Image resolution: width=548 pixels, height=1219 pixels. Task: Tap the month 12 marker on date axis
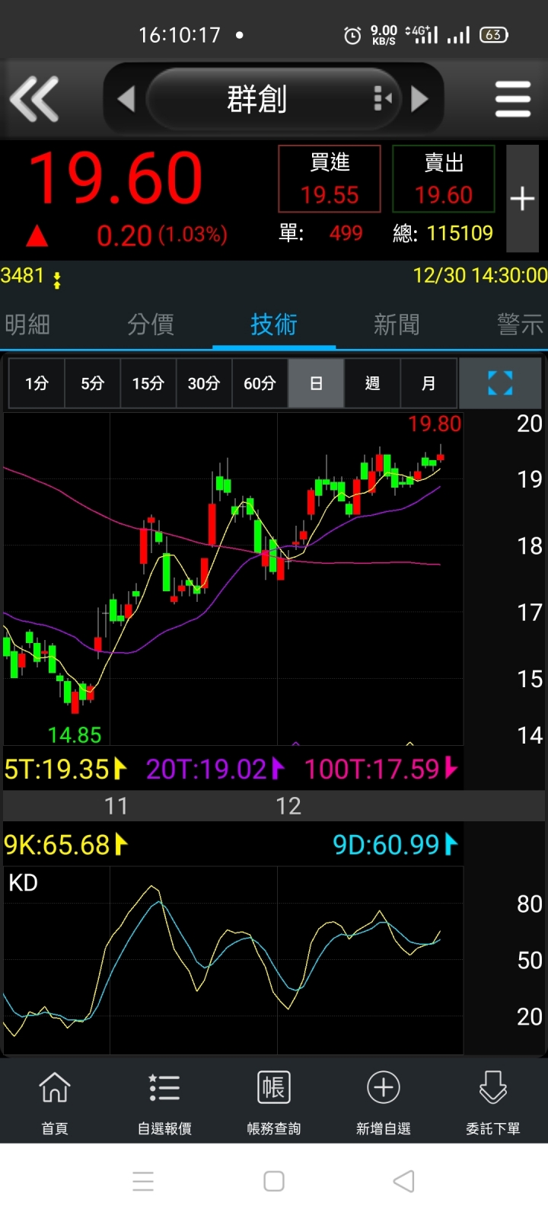[288, 806]
